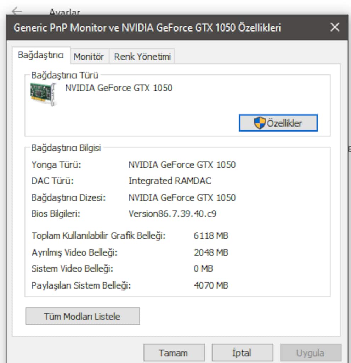351x363 pixels.
Task: Switch to the Monitör tab
Action: tap(89, 56)
